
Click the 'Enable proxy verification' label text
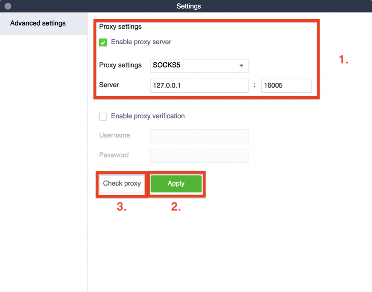(x=148, y=116)
